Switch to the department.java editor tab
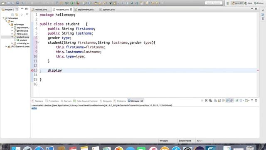Viewport: 266px width, 150px height. (x=85, y=10)
